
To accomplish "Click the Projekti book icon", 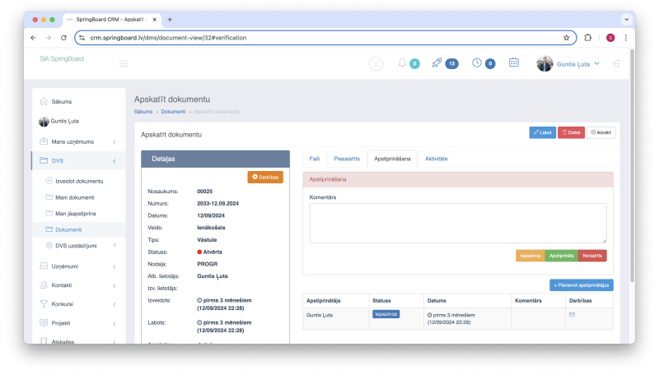I will coord(44,322).
